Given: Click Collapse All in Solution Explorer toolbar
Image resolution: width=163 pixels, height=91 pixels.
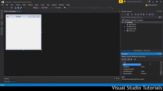Looking at the screenshot, I should click(x=141, y=14).
